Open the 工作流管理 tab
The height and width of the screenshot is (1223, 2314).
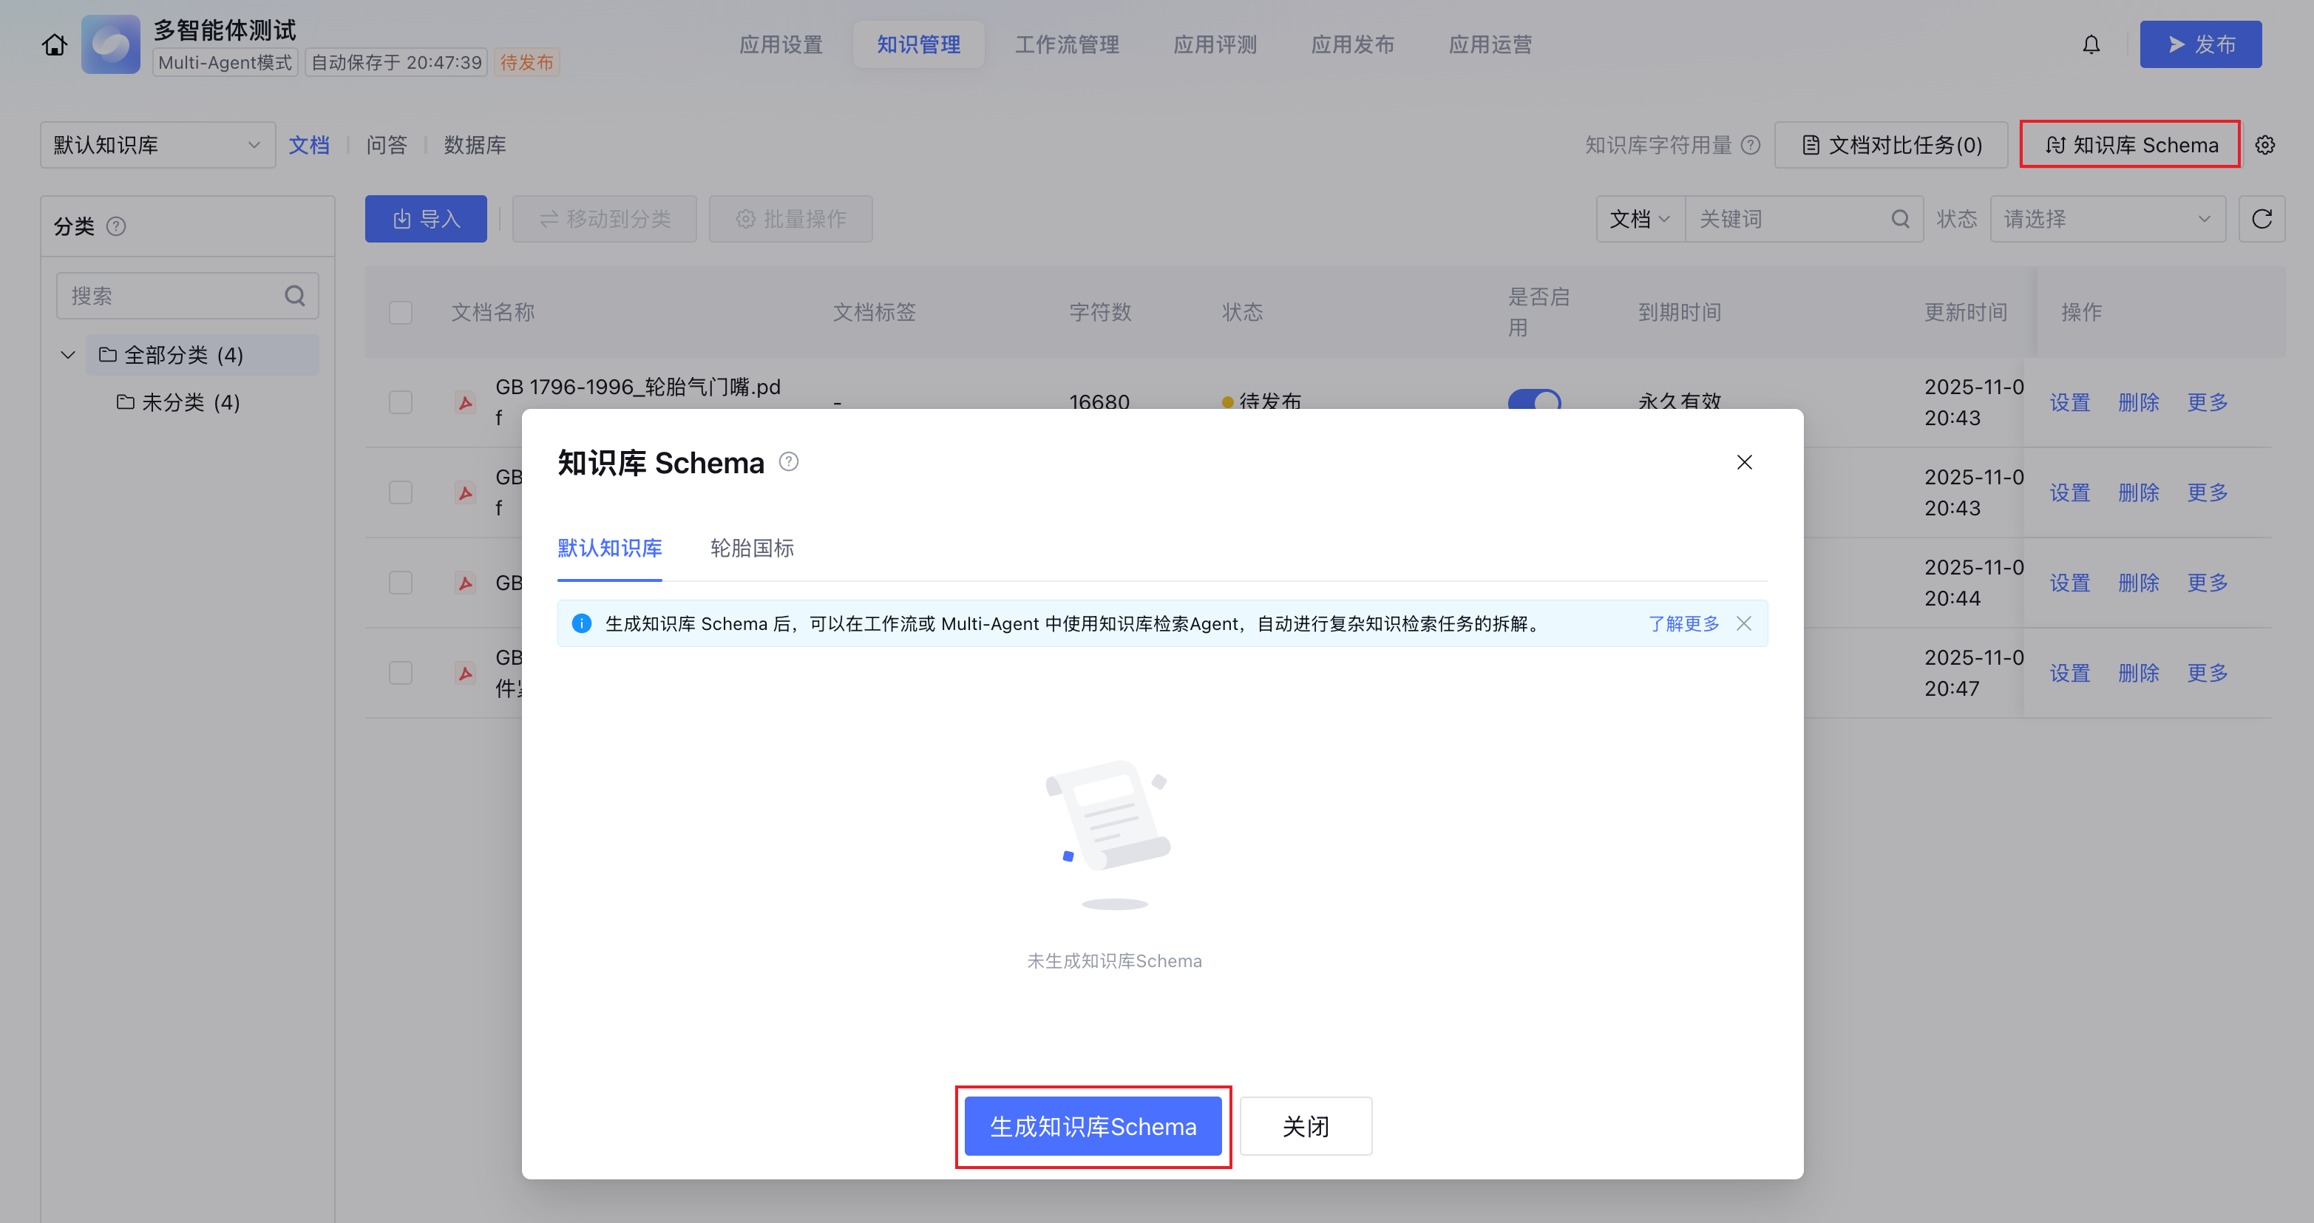click(x=1066, y=44)
